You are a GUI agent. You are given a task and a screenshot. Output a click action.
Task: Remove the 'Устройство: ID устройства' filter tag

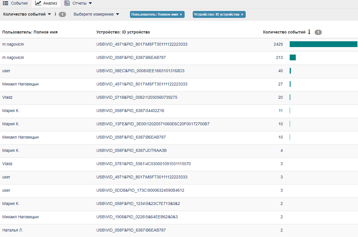click(x=242, y=14)
